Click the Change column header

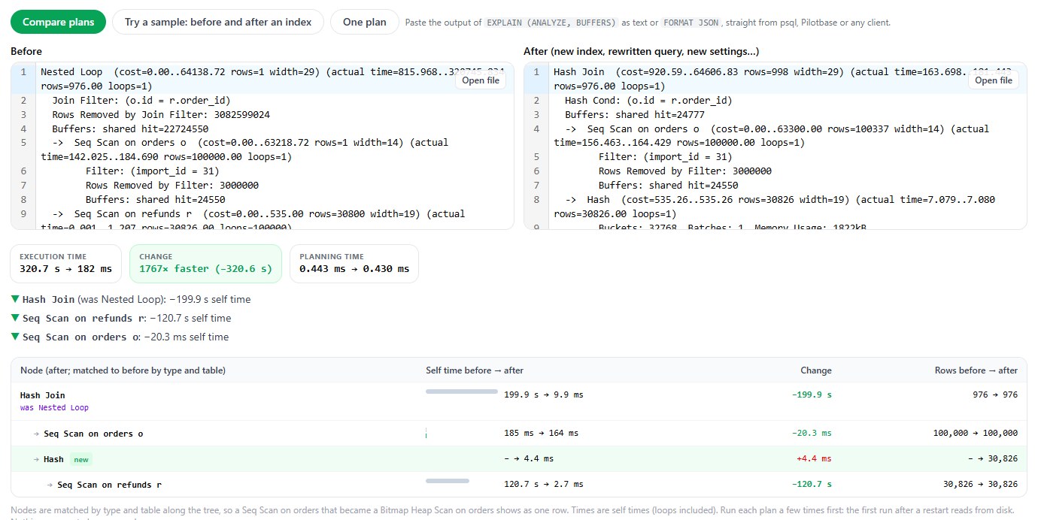816,370
